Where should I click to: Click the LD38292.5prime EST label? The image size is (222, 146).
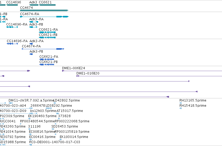(59, 106)
